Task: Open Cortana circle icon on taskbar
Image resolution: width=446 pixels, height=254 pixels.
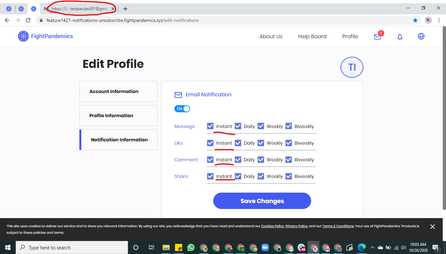Action: click(136, 247)
